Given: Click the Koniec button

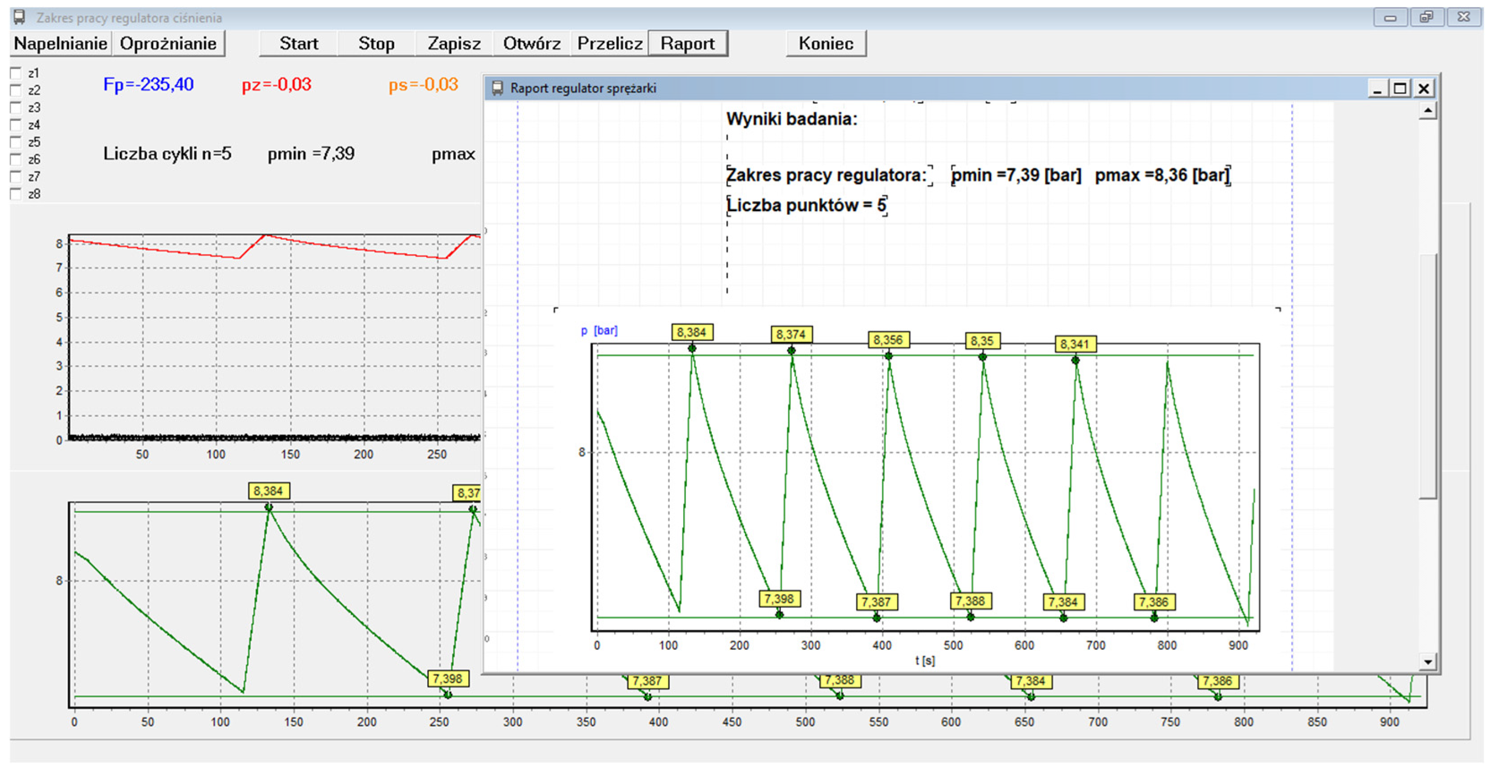Looking at the screenshot, I should (826, 43).
